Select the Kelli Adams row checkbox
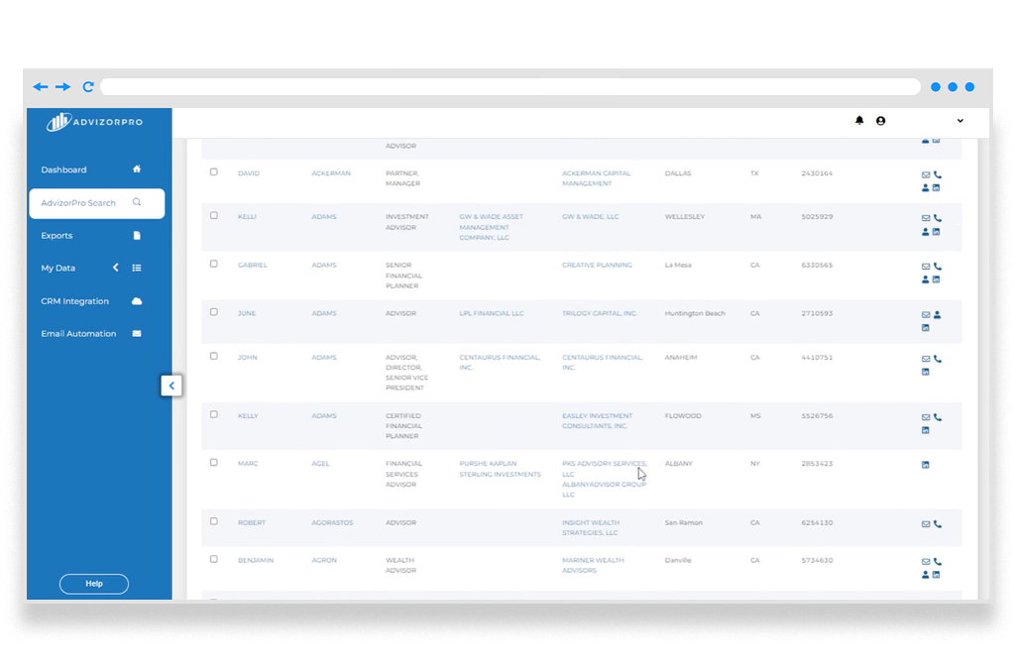This screenshot has width=1015, height=672. pyautogui.click(x=214, y=216)
